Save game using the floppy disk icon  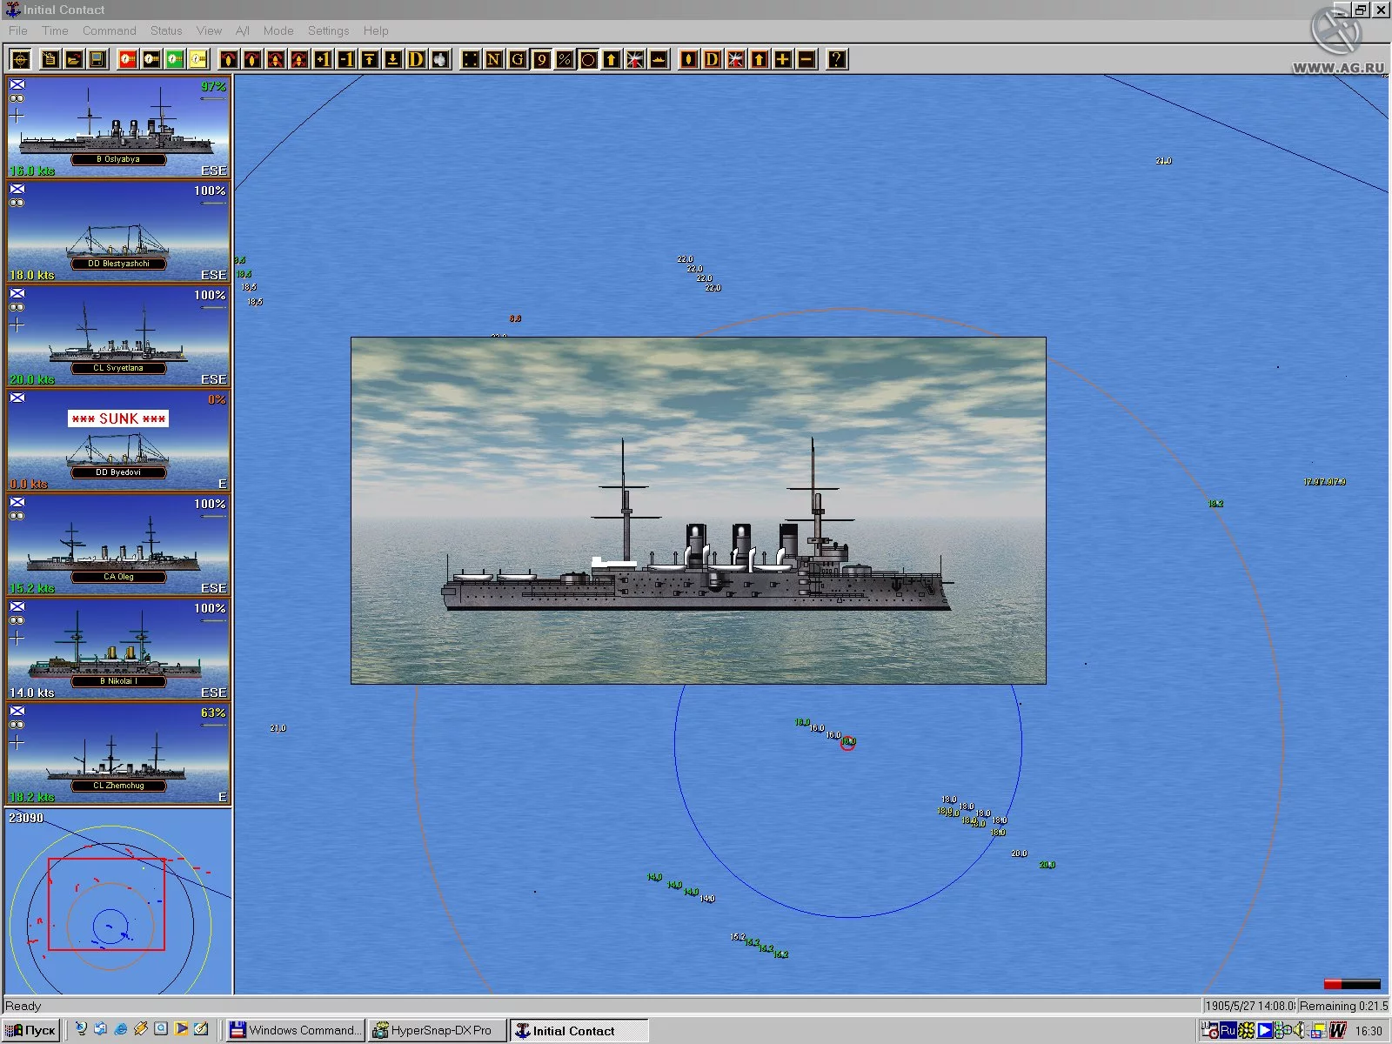click(x=97, y=59)
